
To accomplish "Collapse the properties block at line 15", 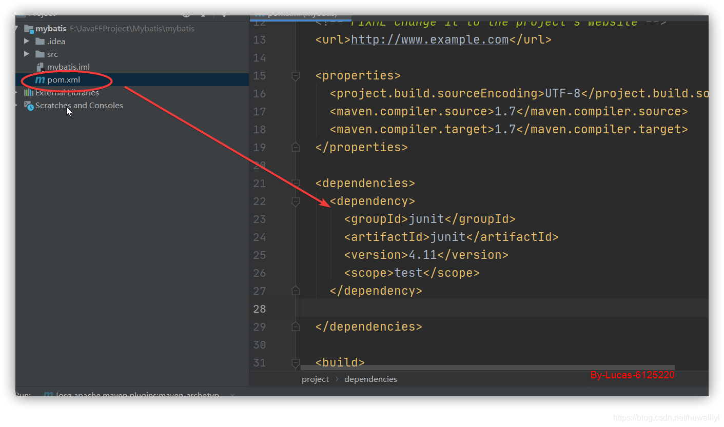I will coord(296,76).
